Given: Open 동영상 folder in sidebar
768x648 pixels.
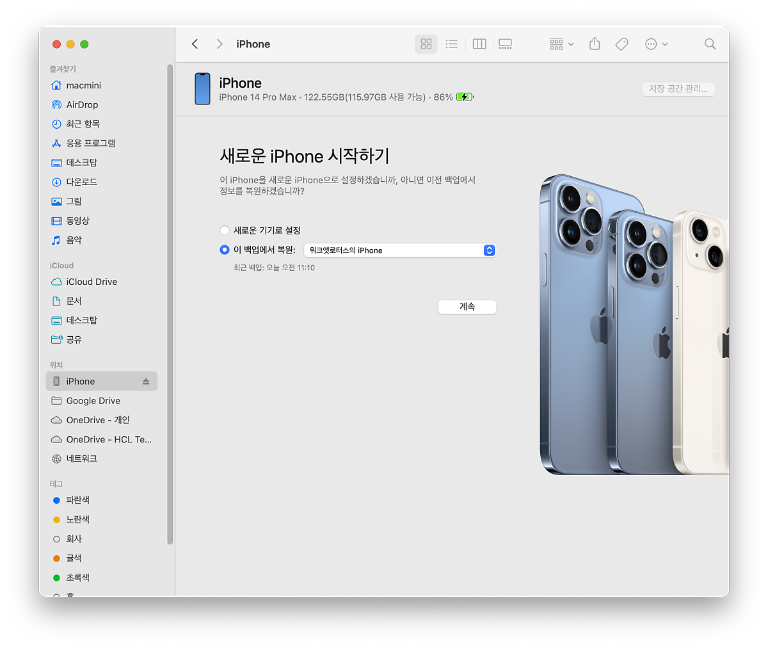Looking at the screenshot, I should (x=102, y=220).
